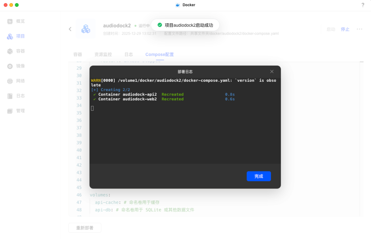Click the 运行中 status indicator
This screenshot has height=239, width=371.
click(x=142, y=25)
